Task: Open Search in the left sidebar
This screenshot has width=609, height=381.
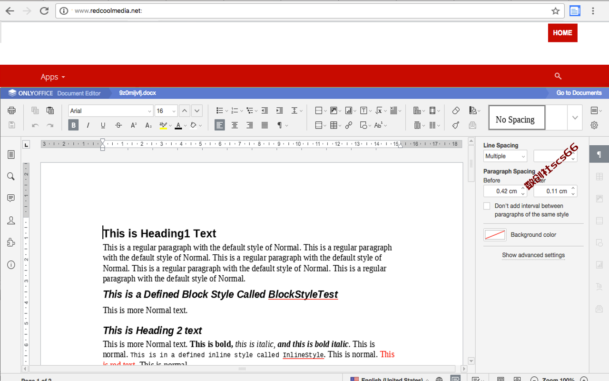Action: point(11,176)
